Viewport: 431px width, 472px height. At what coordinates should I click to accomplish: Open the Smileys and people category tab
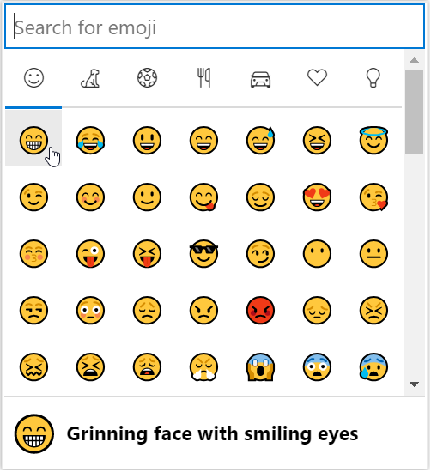(33, 78)
